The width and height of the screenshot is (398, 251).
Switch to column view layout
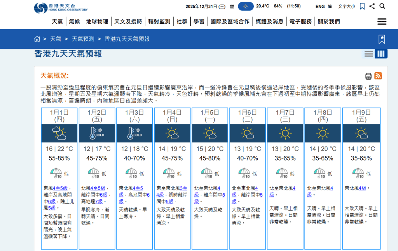tap(381, 54)
